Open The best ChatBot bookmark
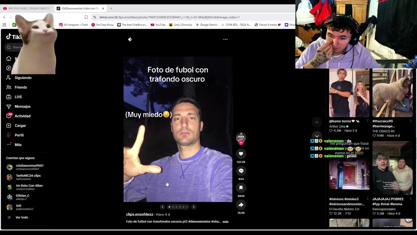 coord(132,25)
